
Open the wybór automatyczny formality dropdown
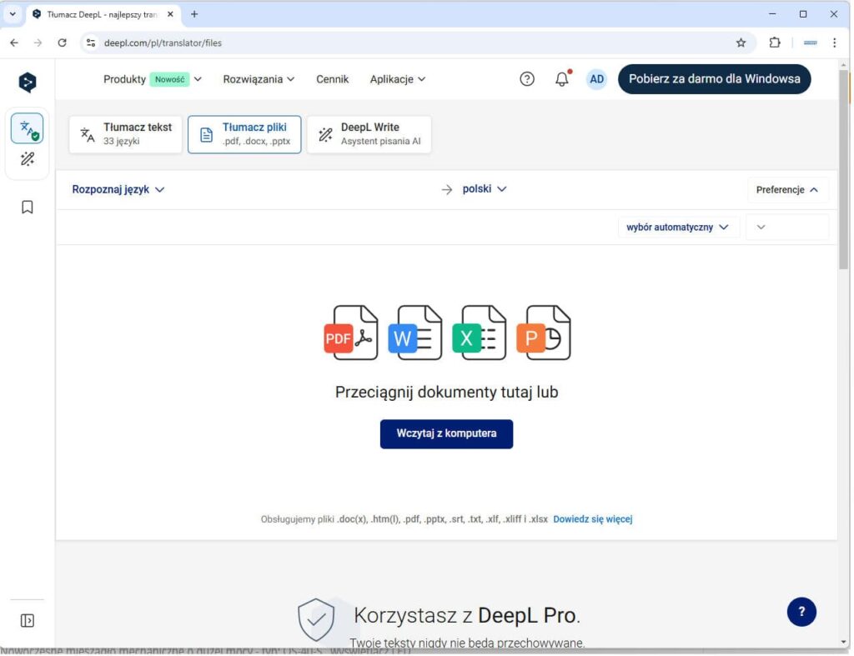click(677, 227)
